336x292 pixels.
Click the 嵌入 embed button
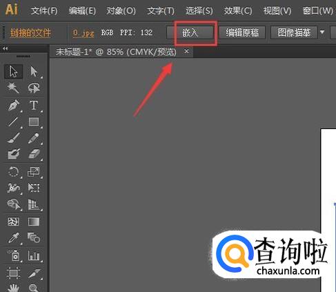[190, 32]
